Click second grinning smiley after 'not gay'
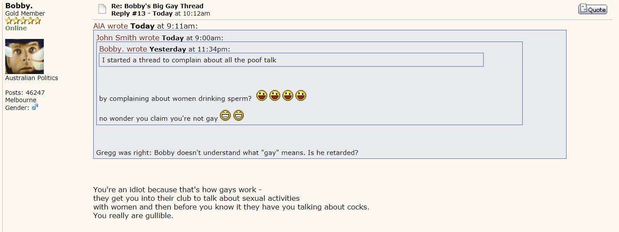Screen dimensions: 619x232 click(239, 116)
